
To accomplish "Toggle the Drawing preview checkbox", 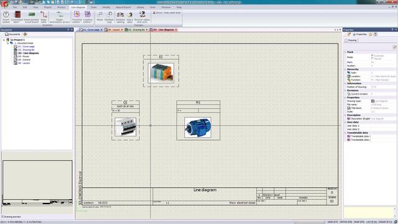I will pos(2,217).
